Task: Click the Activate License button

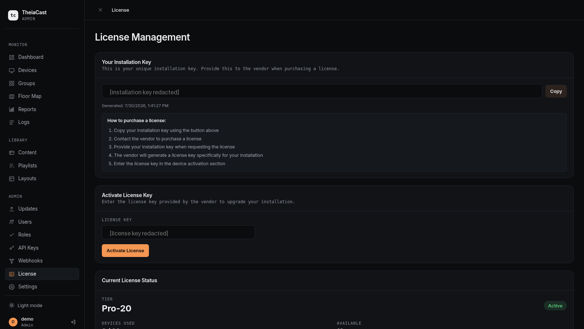Action: [x=125, y=251]
